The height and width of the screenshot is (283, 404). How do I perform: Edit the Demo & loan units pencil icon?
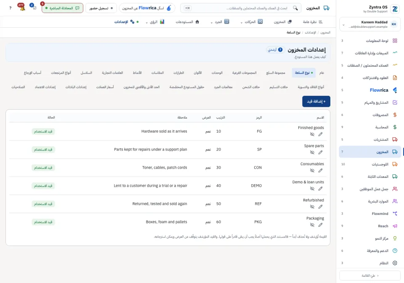[320, 188]
